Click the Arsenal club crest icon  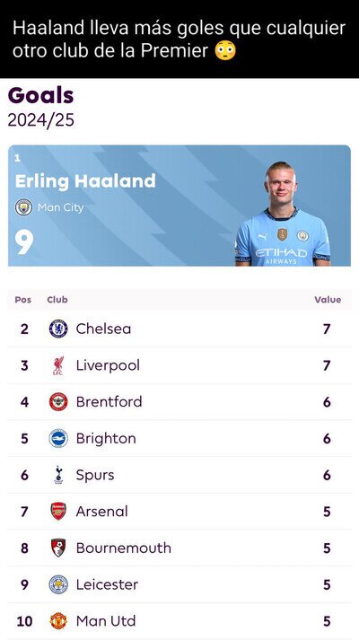click(x=58, y=511)
